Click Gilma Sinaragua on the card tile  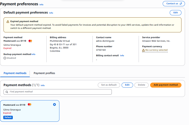(12, 110)
